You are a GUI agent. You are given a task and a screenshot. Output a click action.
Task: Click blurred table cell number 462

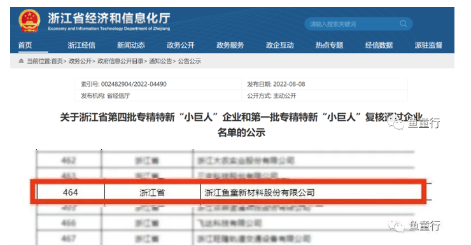[x=69, y=160]
